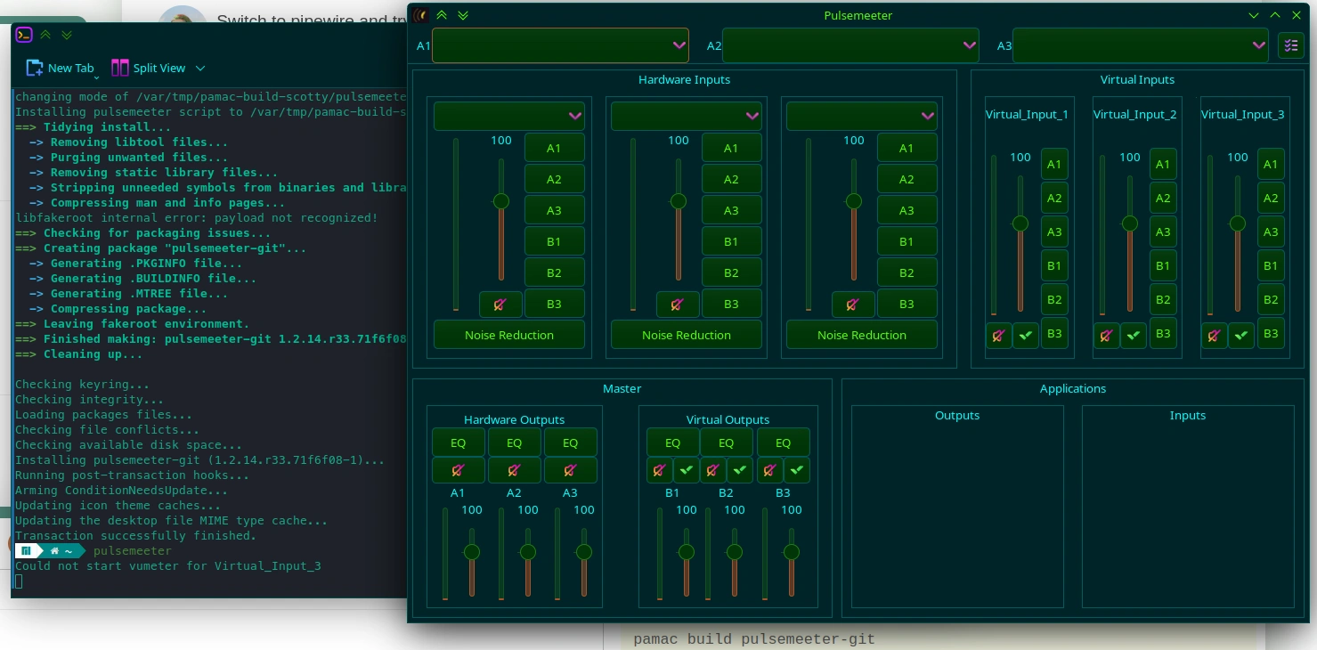The height and width of the screenshot is (650, 1317).
Task: Mute the second hardware input strip
Action: click(678, 305)
